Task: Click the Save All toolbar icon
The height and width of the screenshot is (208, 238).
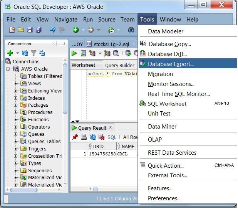Action: [39, 30]
